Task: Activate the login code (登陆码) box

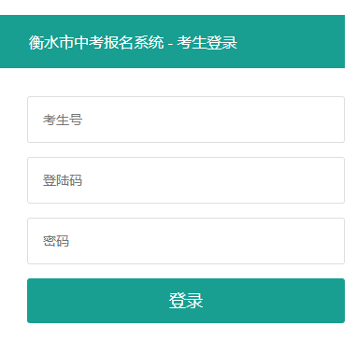Action: (x=186, y=180)
